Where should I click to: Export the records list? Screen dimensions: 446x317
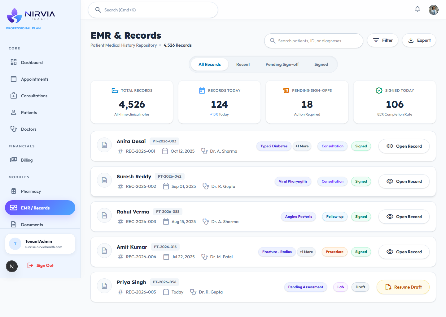[x=419, y=40]
